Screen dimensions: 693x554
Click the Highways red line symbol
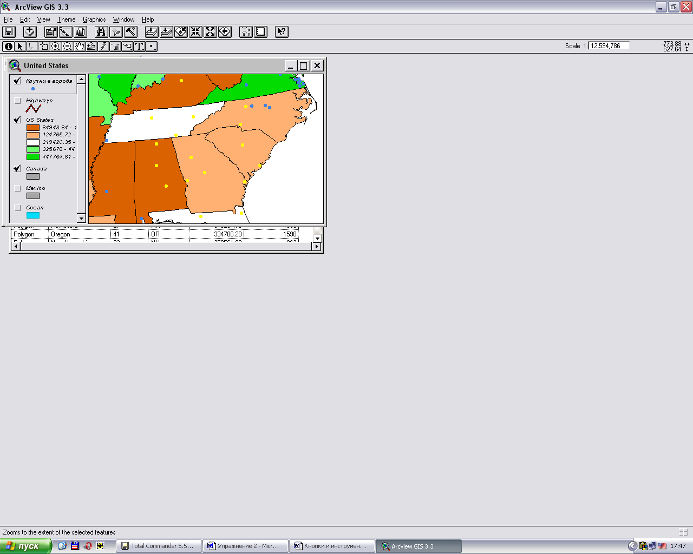[x=33, y=109]
